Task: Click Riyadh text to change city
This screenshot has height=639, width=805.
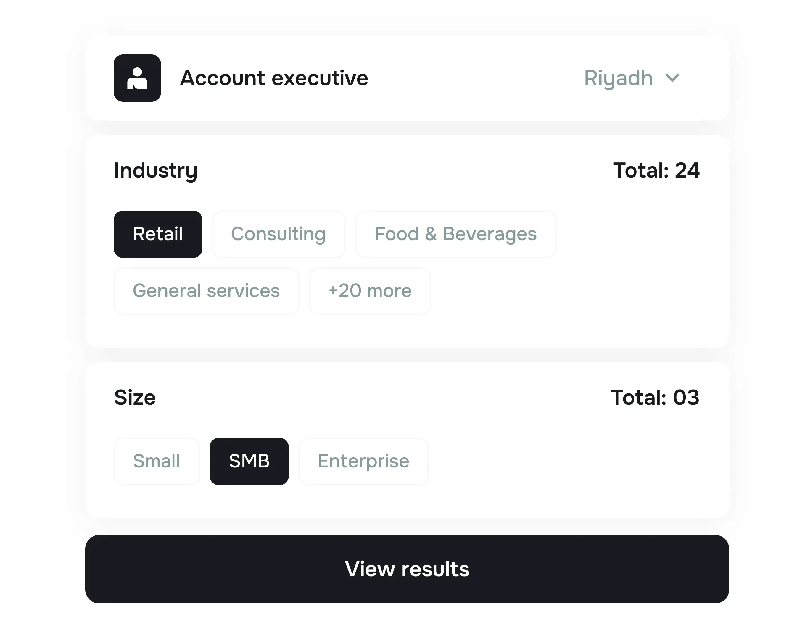Action: [x=618, y=78]
